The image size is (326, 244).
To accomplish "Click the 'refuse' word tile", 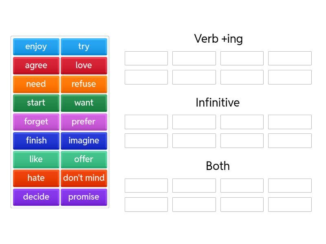I will (x=84, y=84).
